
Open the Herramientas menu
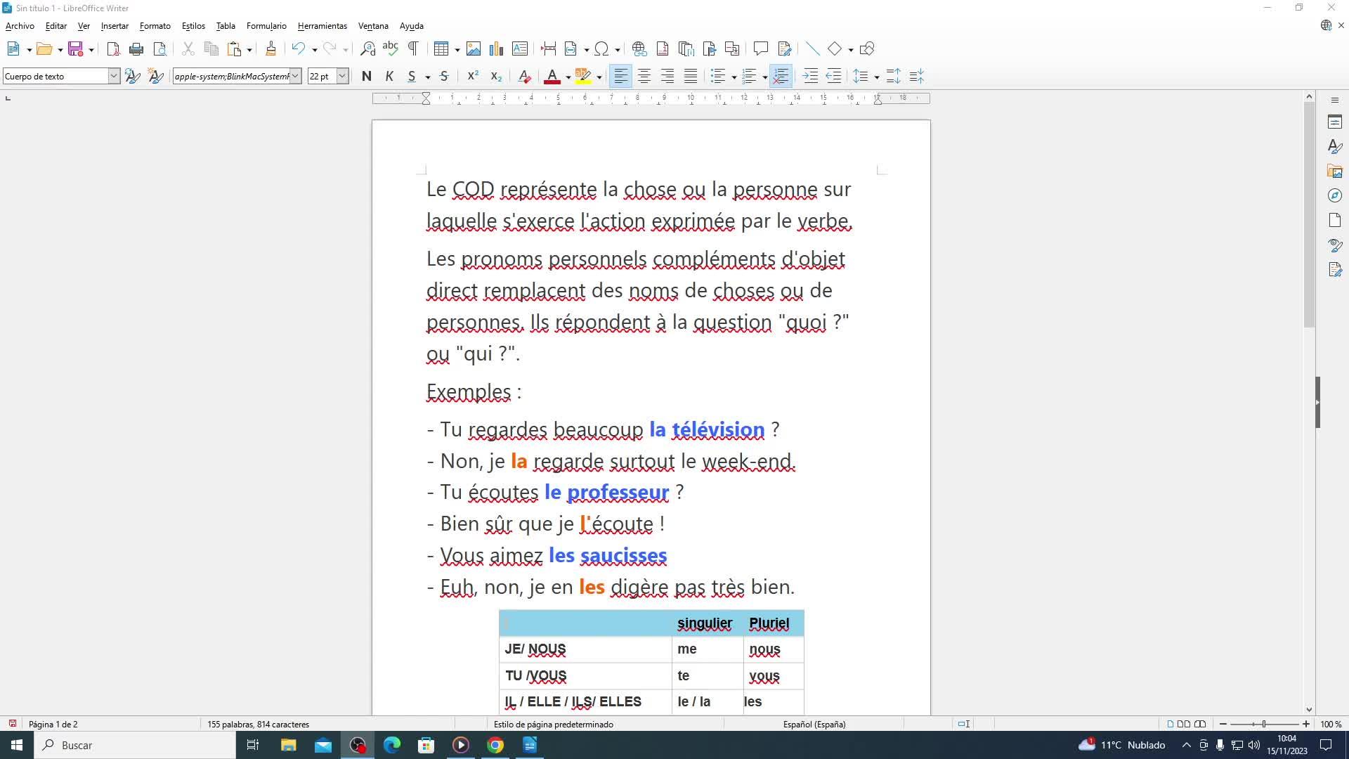(x=322, y=26)
